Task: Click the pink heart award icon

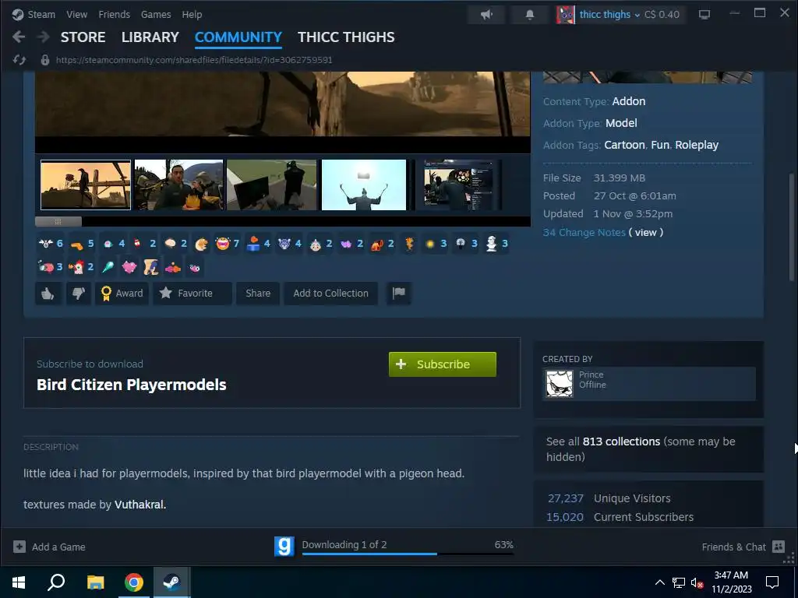Action: [129, 267]
